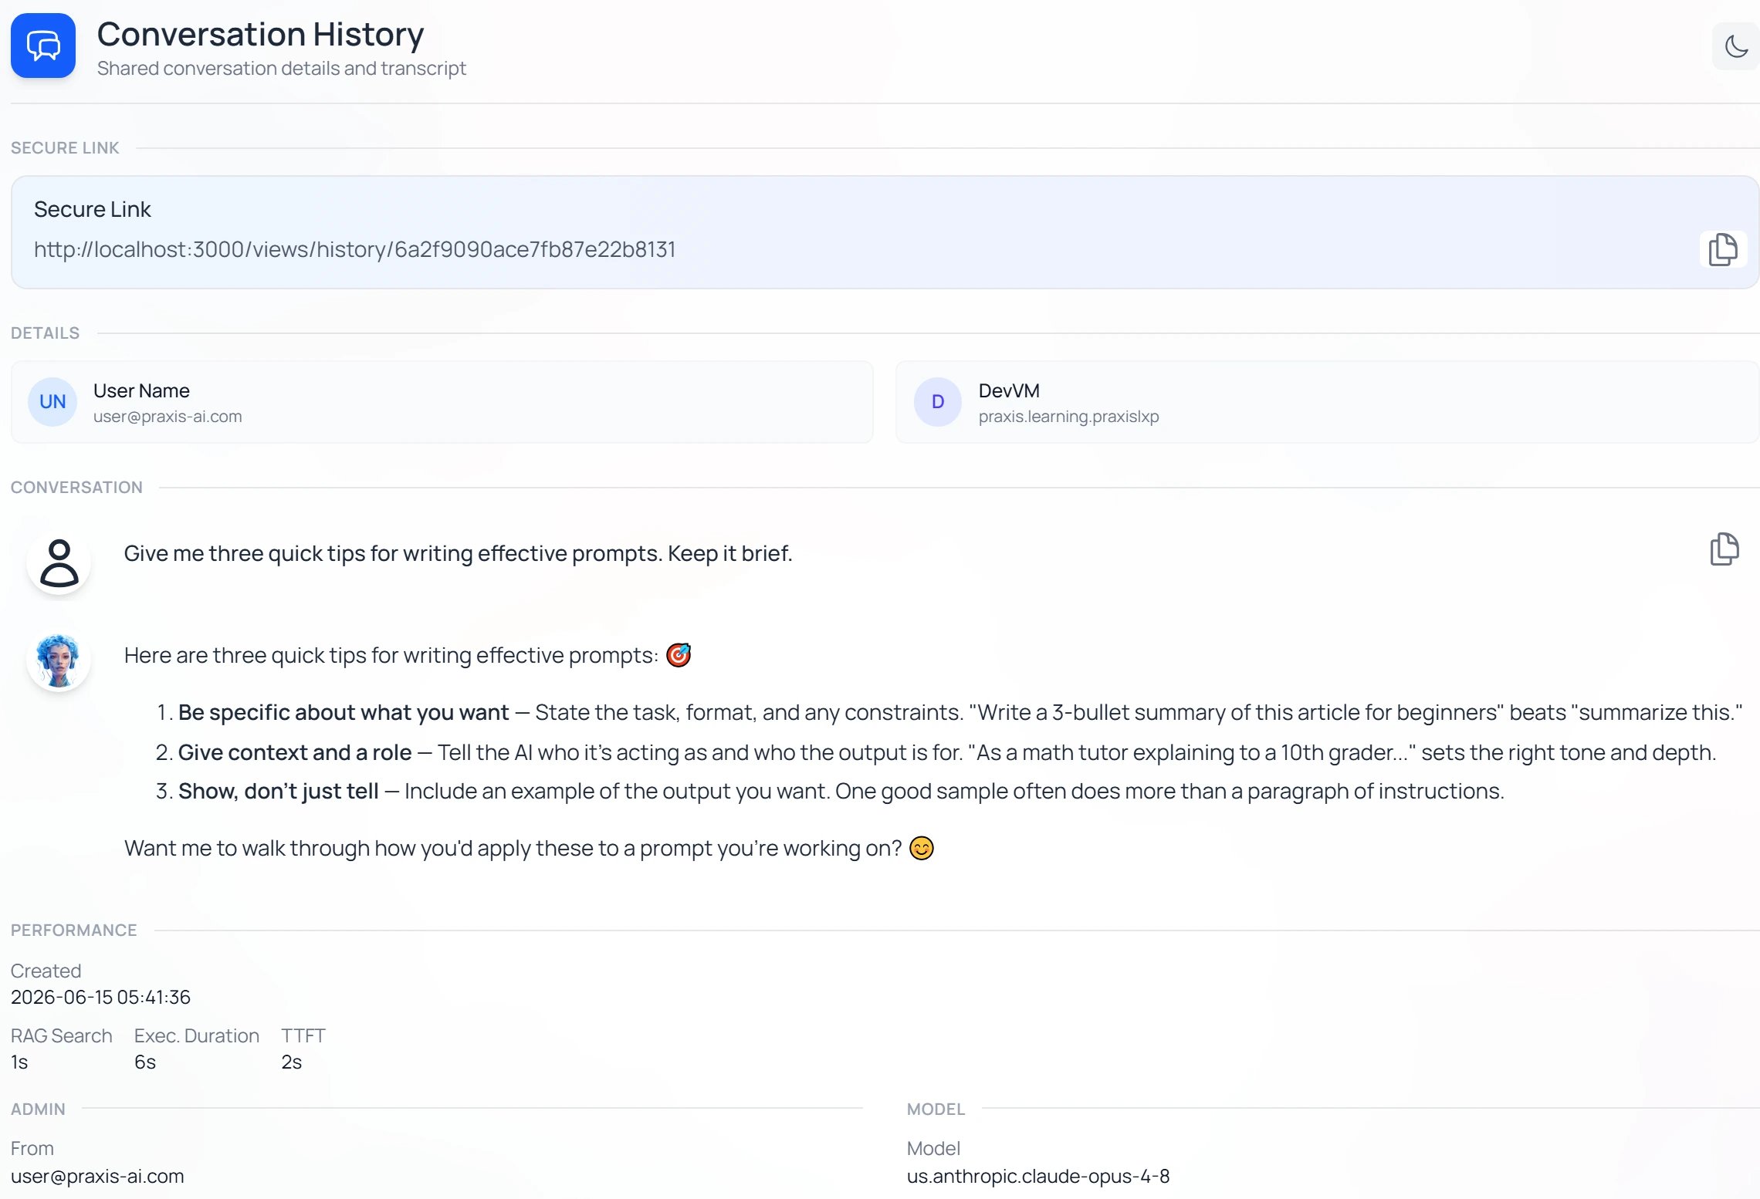Click tip 'Be specific about what you want'

pyautogui.click(x=344, y=713)
